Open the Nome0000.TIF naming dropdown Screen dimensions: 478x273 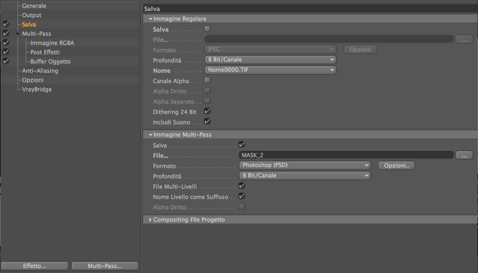[x=270, y=70]
